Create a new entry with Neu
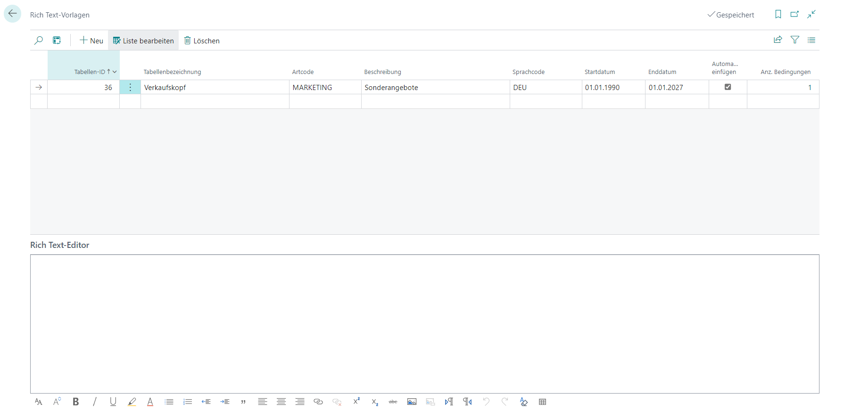This screenshot has width=844, height=411. tap(91, 41)
